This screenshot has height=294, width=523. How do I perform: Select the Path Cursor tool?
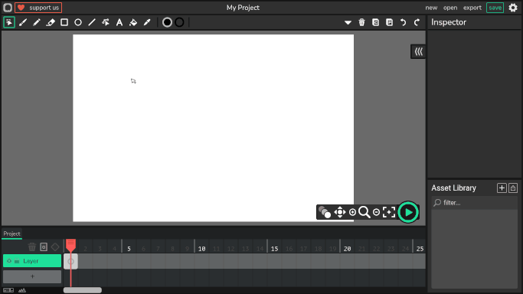click(106, 22)
